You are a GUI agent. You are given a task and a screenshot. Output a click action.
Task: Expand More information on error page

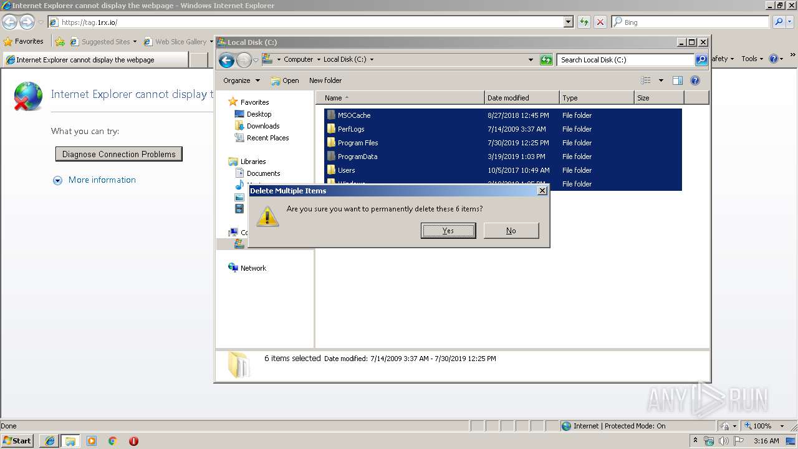95,180
